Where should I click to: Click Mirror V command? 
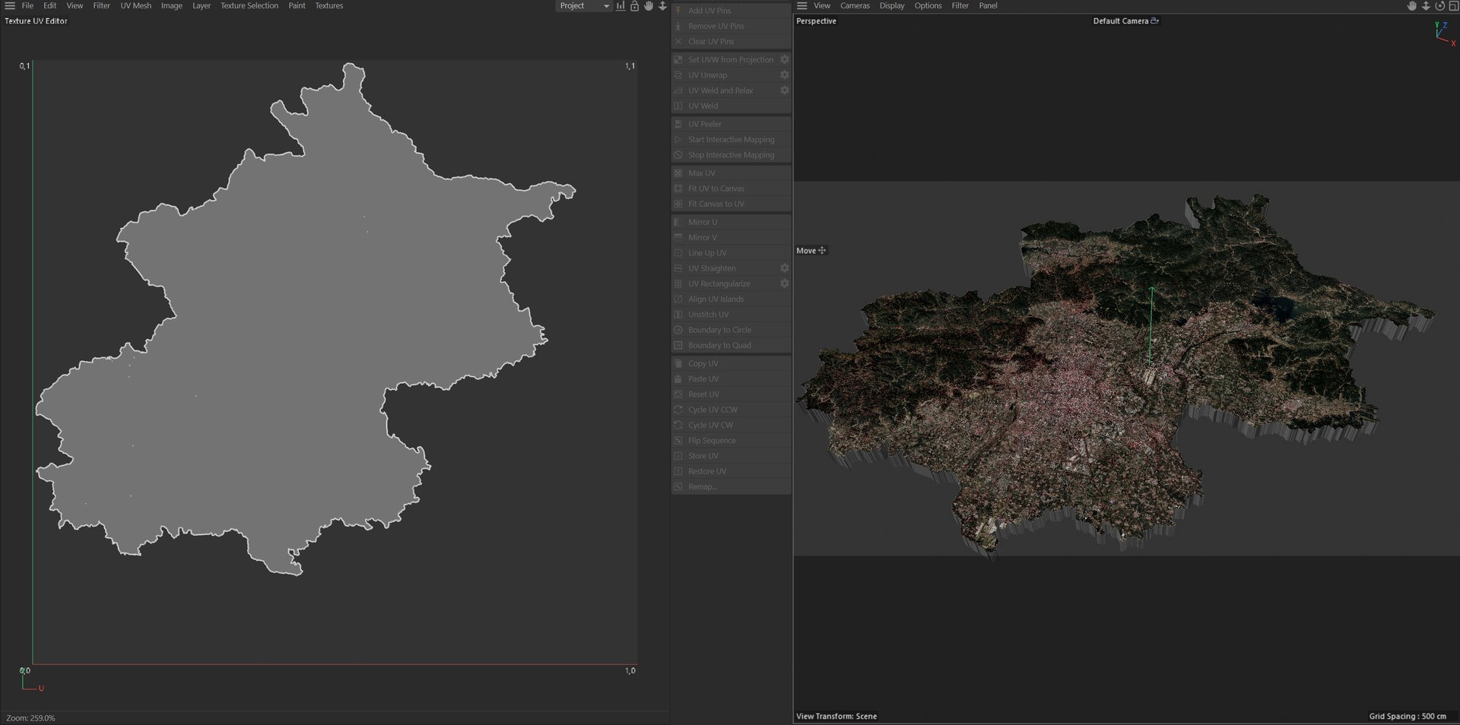click(731, 237)
